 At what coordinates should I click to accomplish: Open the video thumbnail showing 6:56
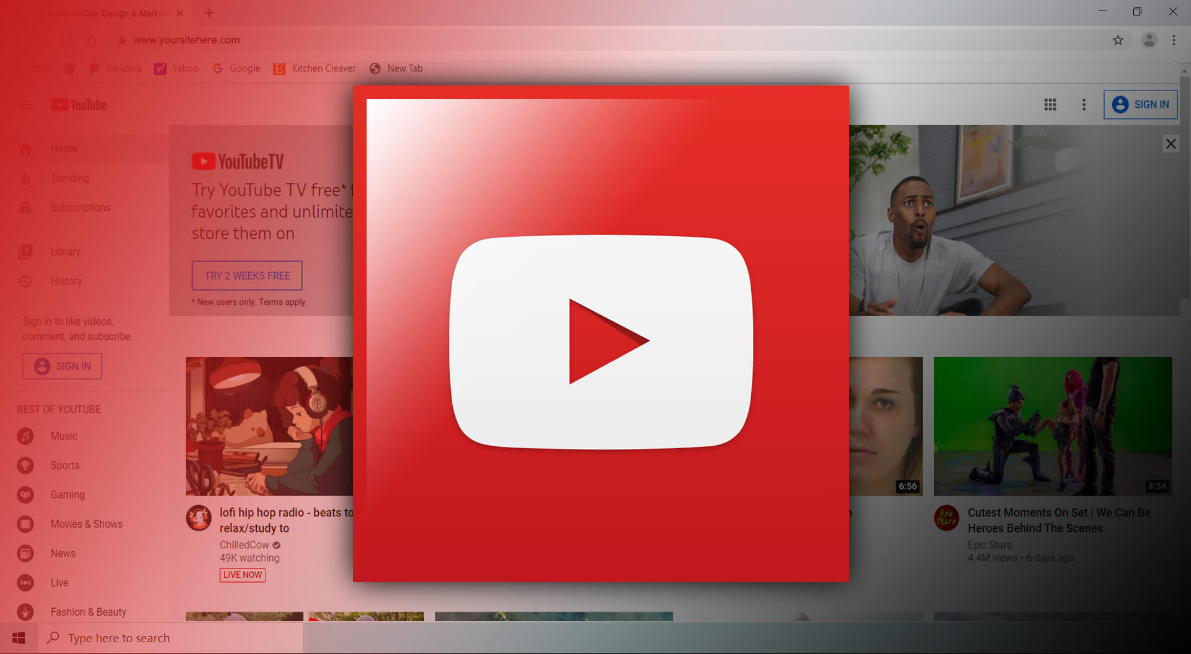pyautogui.click(x=886, y=426)
